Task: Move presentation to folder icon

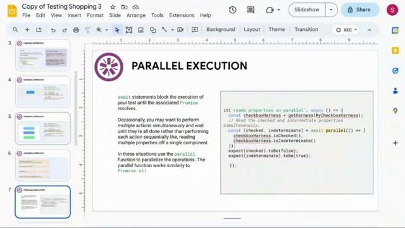Action: click(x=124, y=7)
